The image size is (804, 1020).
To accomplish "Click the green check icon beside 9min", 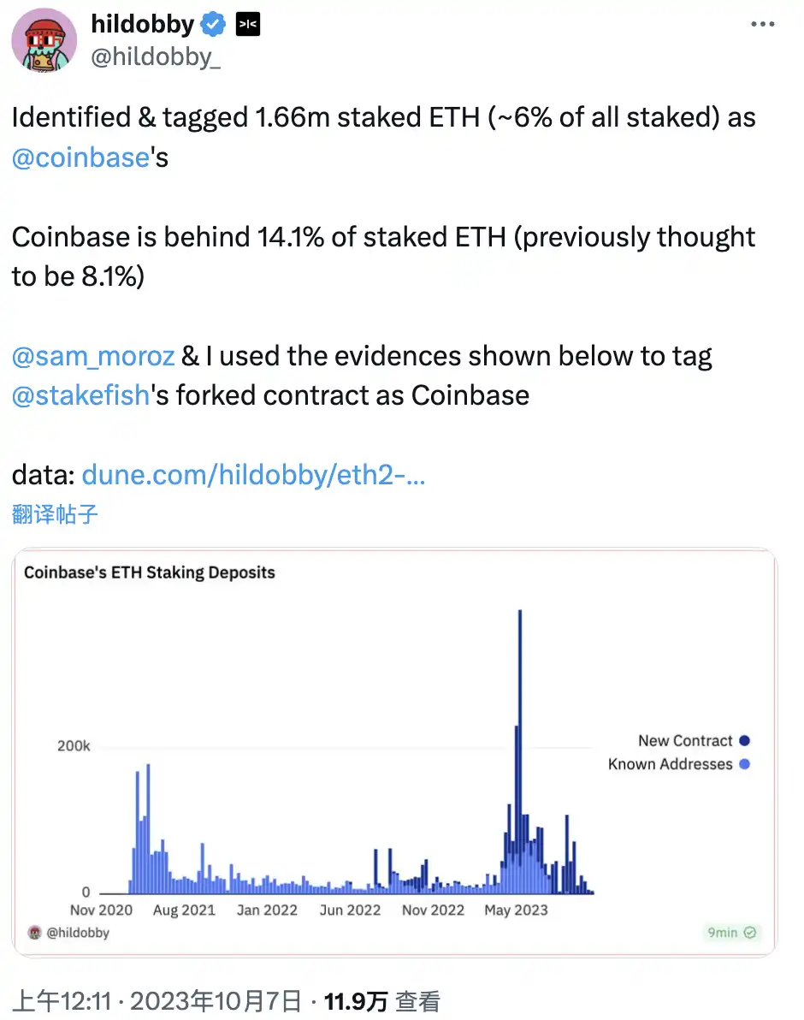I will click(750, 933).
